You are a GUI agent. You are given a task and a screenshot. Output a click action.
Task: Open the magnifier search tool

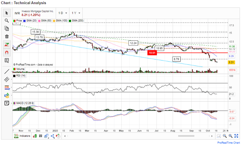7,20
